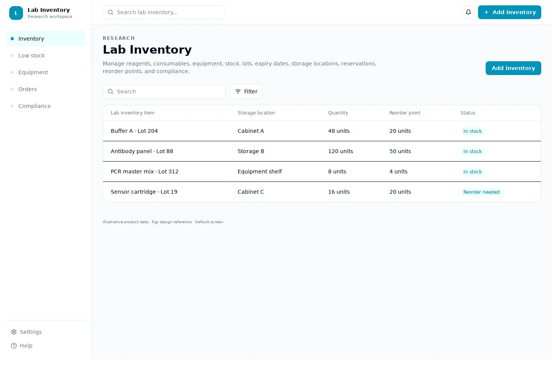The width and height of the screenshot is (552, 392).
Task: Click the Reorder needed status badge
Action: tap(481, 192)
